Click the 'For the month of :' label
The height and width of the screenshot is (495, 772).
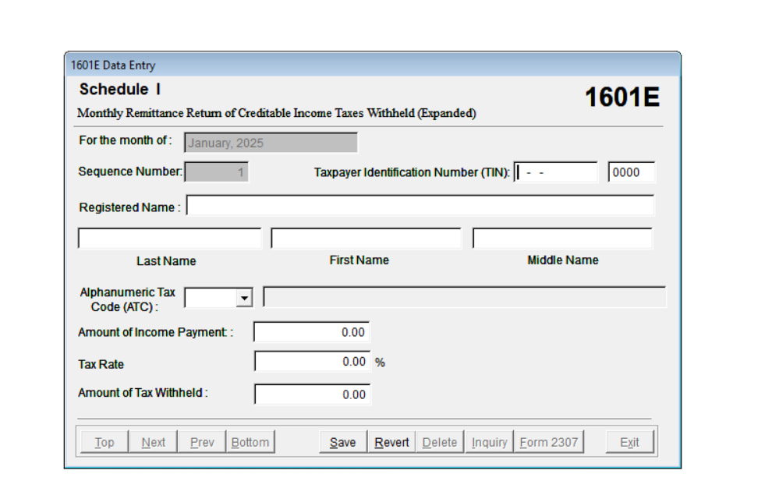(126, 140)
